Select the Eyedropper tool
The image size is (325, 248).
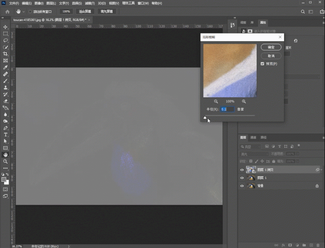(x=6, y=67)
